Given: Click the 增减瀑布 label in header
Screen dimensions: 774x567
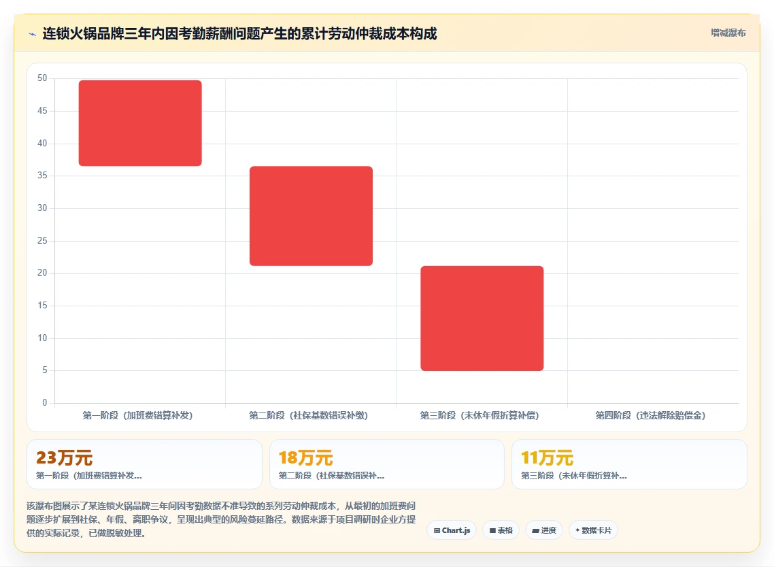Looking at the screenshot, I should [728, 33].
